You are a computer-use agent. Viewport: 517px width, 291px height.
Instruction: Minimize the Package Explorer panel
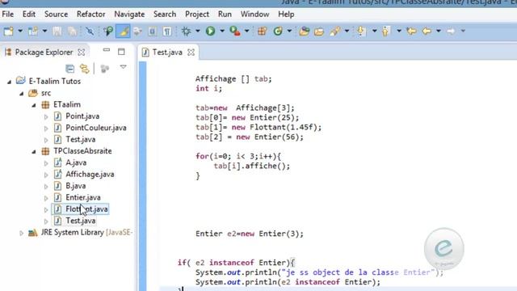pyautogui.click(x=106, y=50)
